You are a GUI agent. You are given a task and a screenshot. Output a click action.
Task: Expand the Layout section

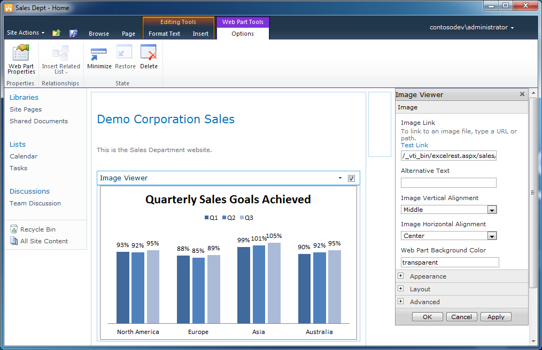(x=400, y=289)
